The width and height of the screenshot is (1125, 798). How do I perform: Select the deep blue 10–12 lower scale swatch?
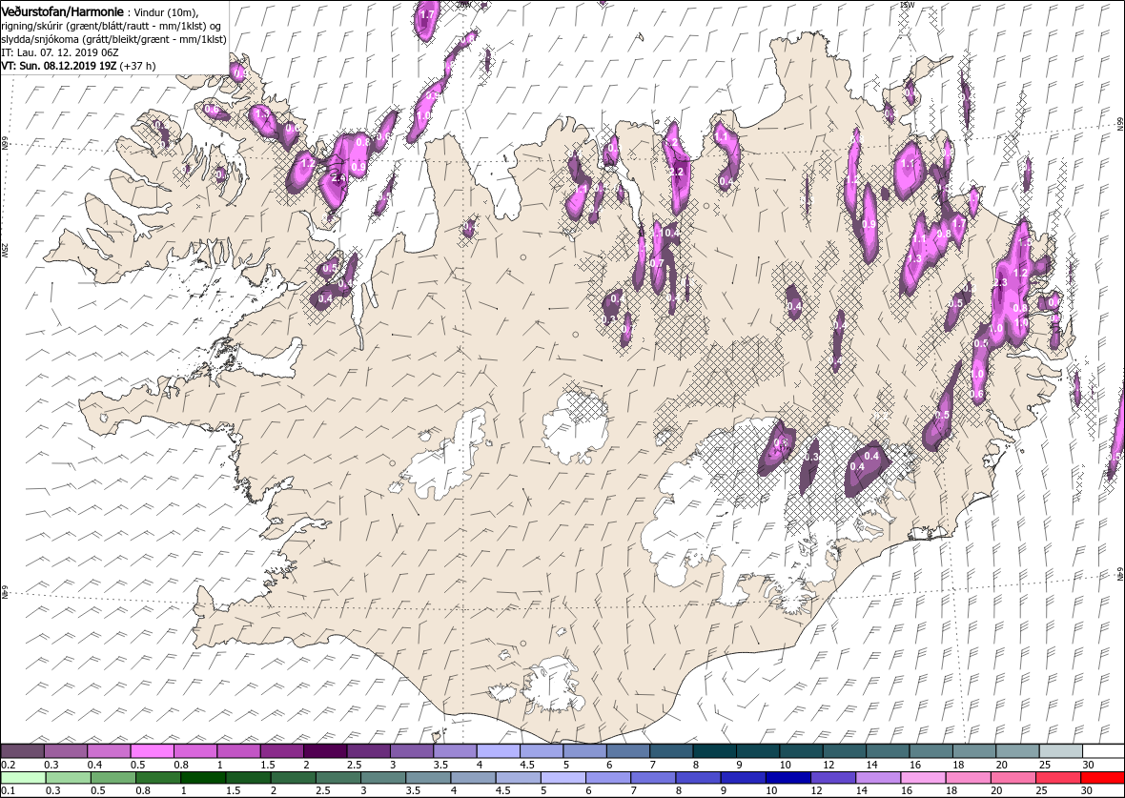point(787,779)
